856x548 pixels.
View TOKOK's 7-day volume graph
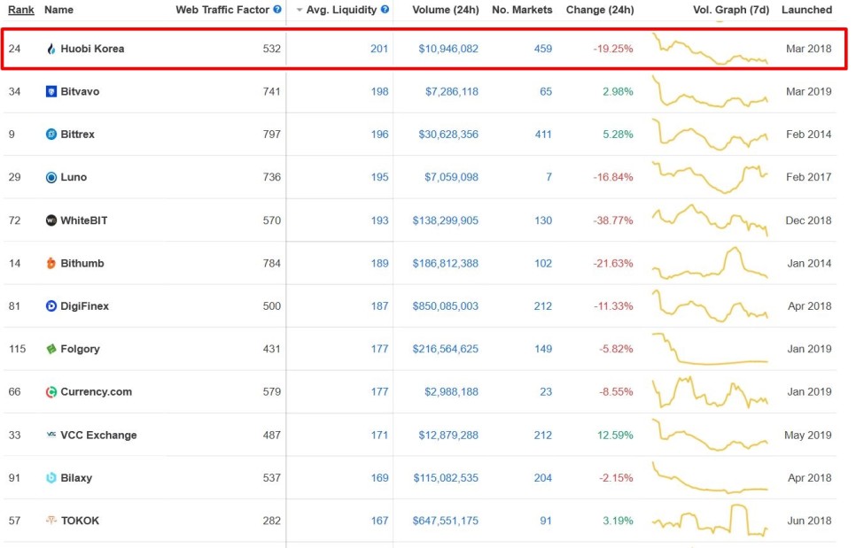click(x=711, y=521)
